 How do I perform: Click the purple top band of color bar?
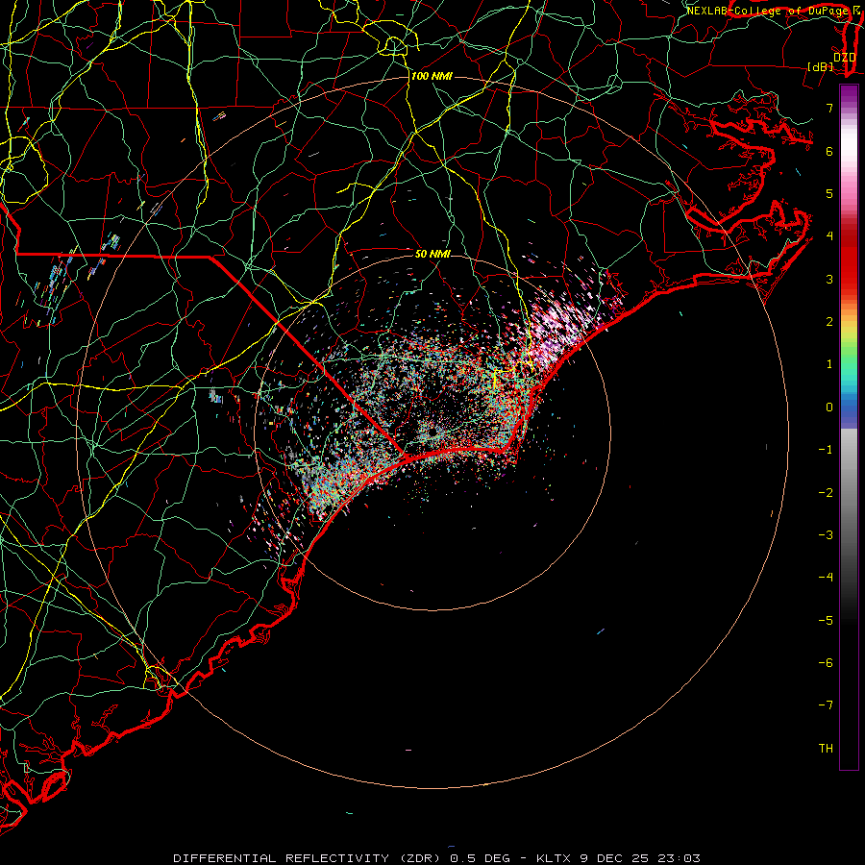point(849,94)
